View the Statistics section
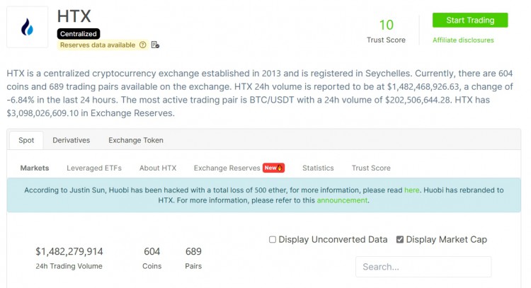The height and width of the screenshot is (288, 531). [318, 168]
